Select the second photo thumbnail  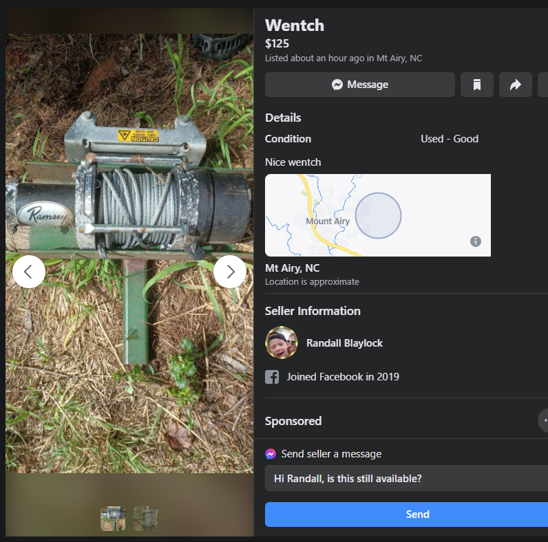(146, 518)
